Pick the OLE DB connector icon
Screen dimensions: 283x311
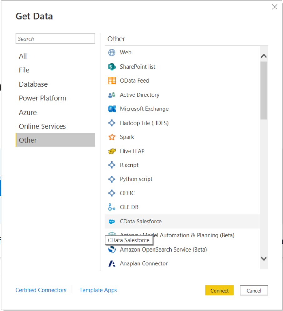click(x=112, y=207)
